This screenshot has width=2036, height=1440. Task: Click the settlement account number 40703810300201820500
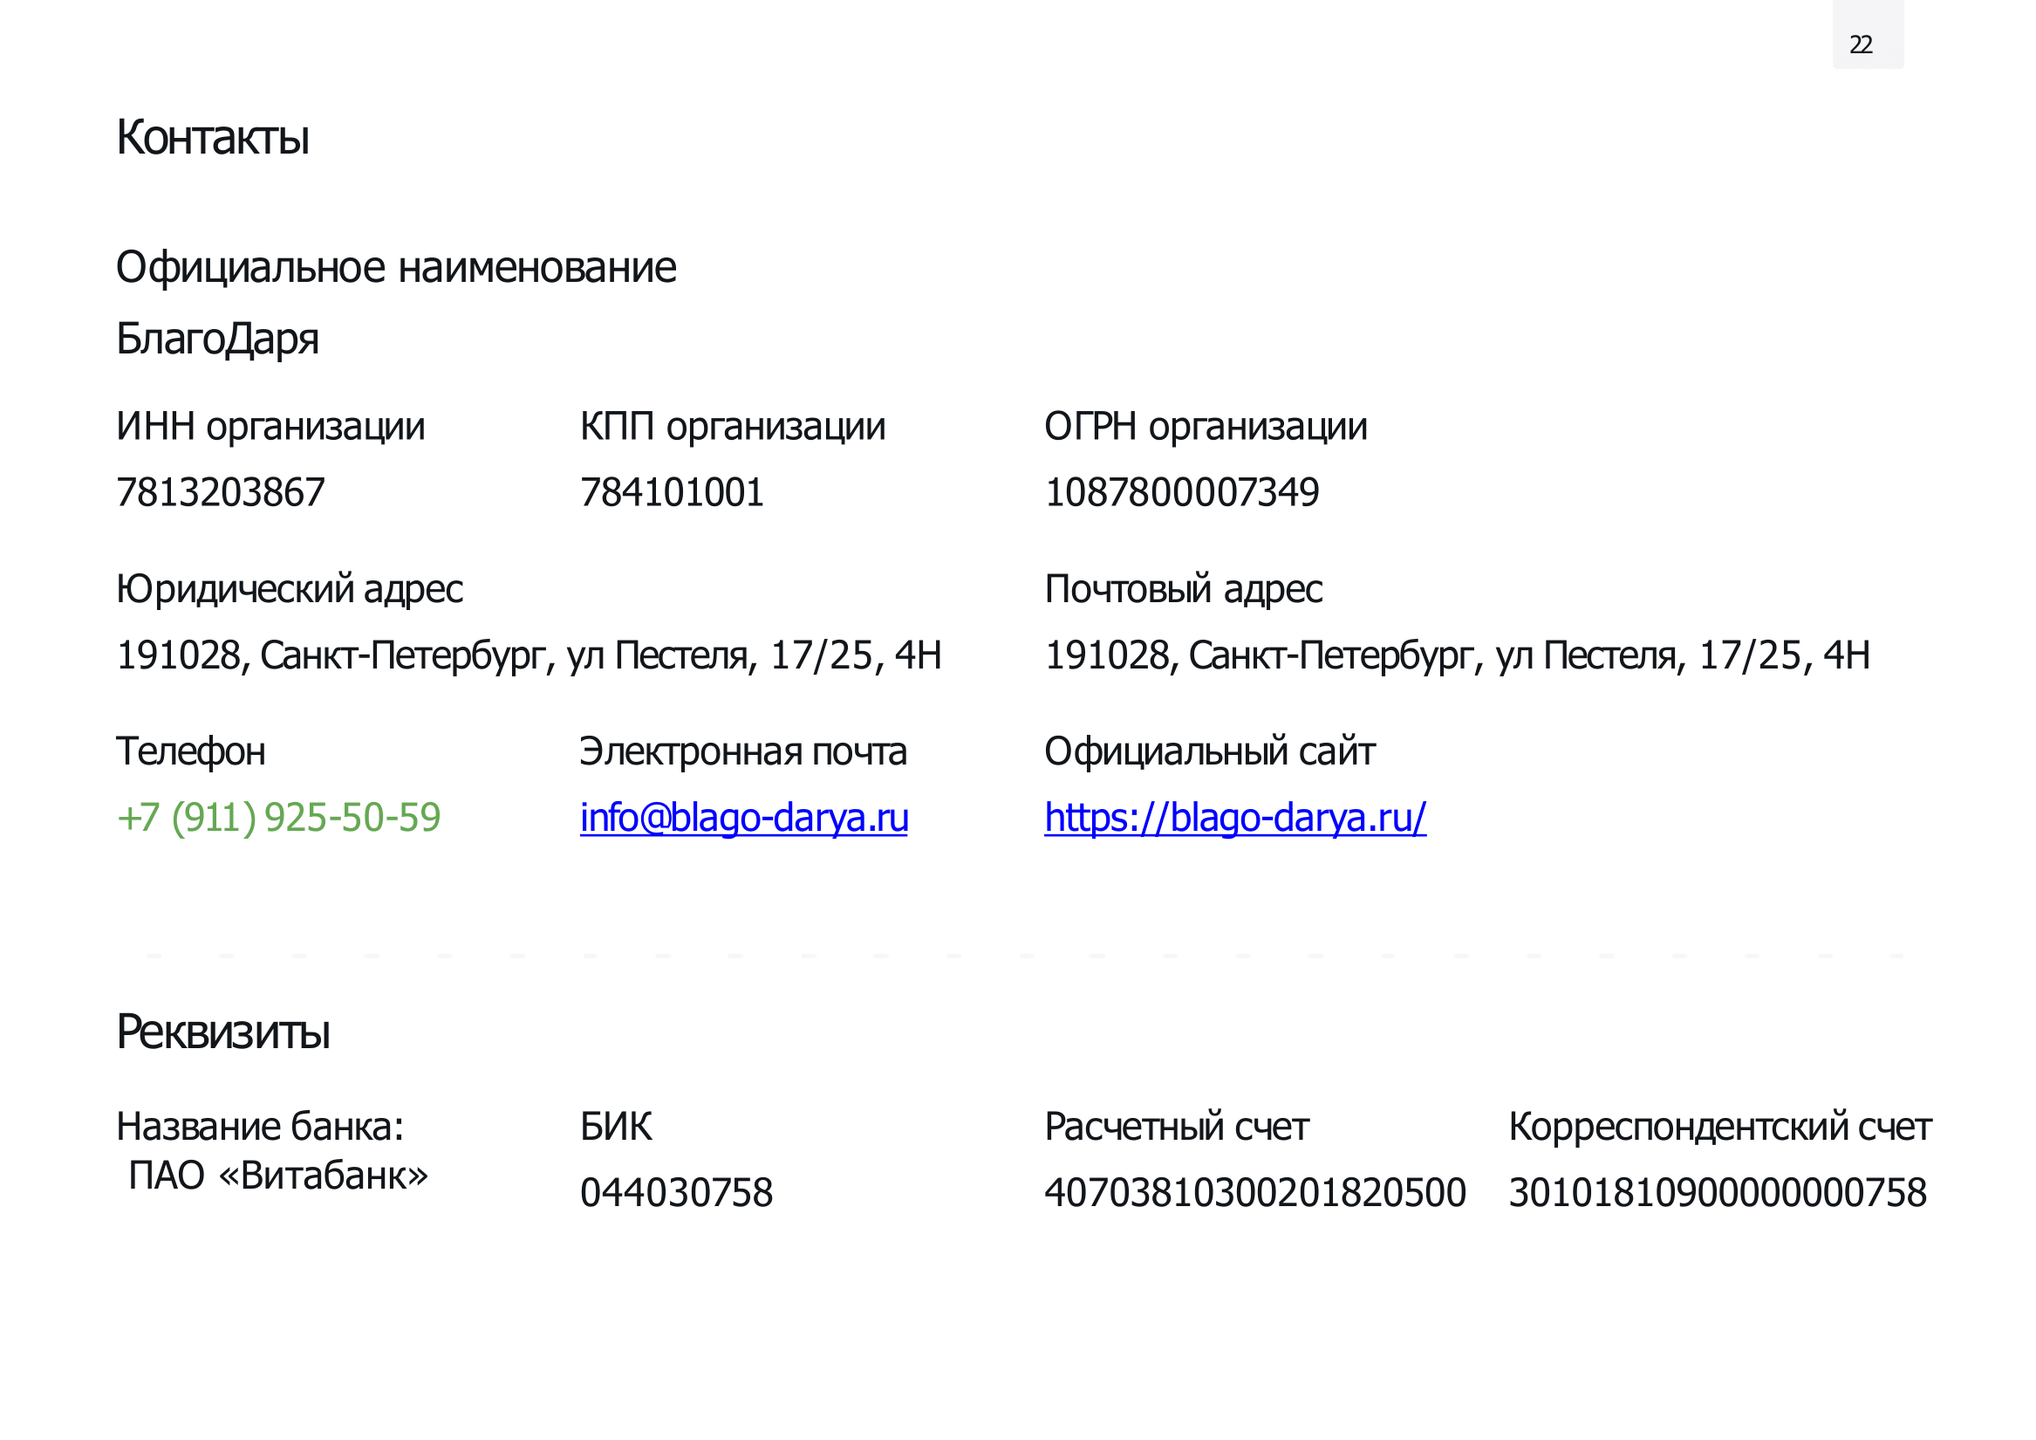point(1255,1192)
